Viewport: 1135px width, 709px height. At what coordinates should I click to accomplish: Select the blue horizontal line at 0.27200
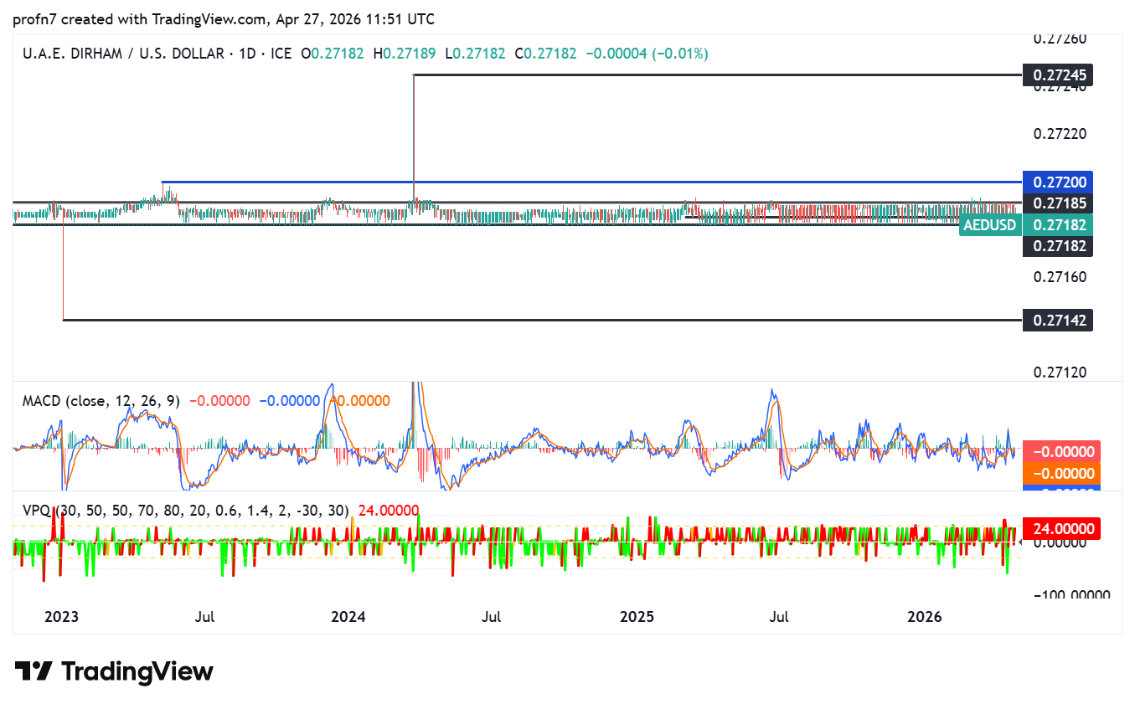coord(592,182)
